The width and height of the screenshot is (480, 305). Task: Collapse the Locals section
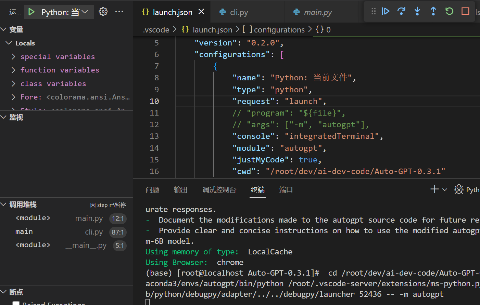point(9,43)
